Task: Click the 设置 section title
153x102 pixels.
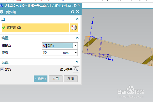Action: 5,62
